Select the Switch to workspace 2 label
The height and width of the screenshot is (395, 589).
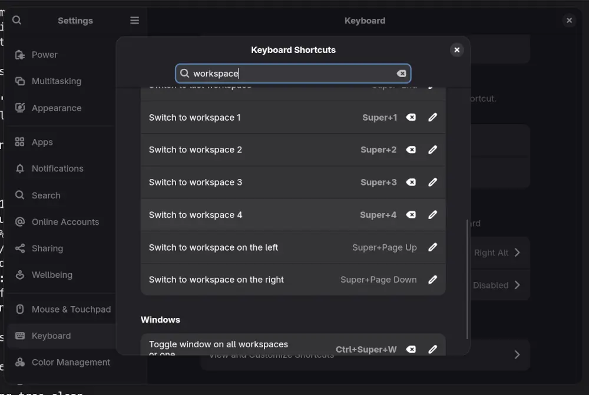[x=196, y=150]
